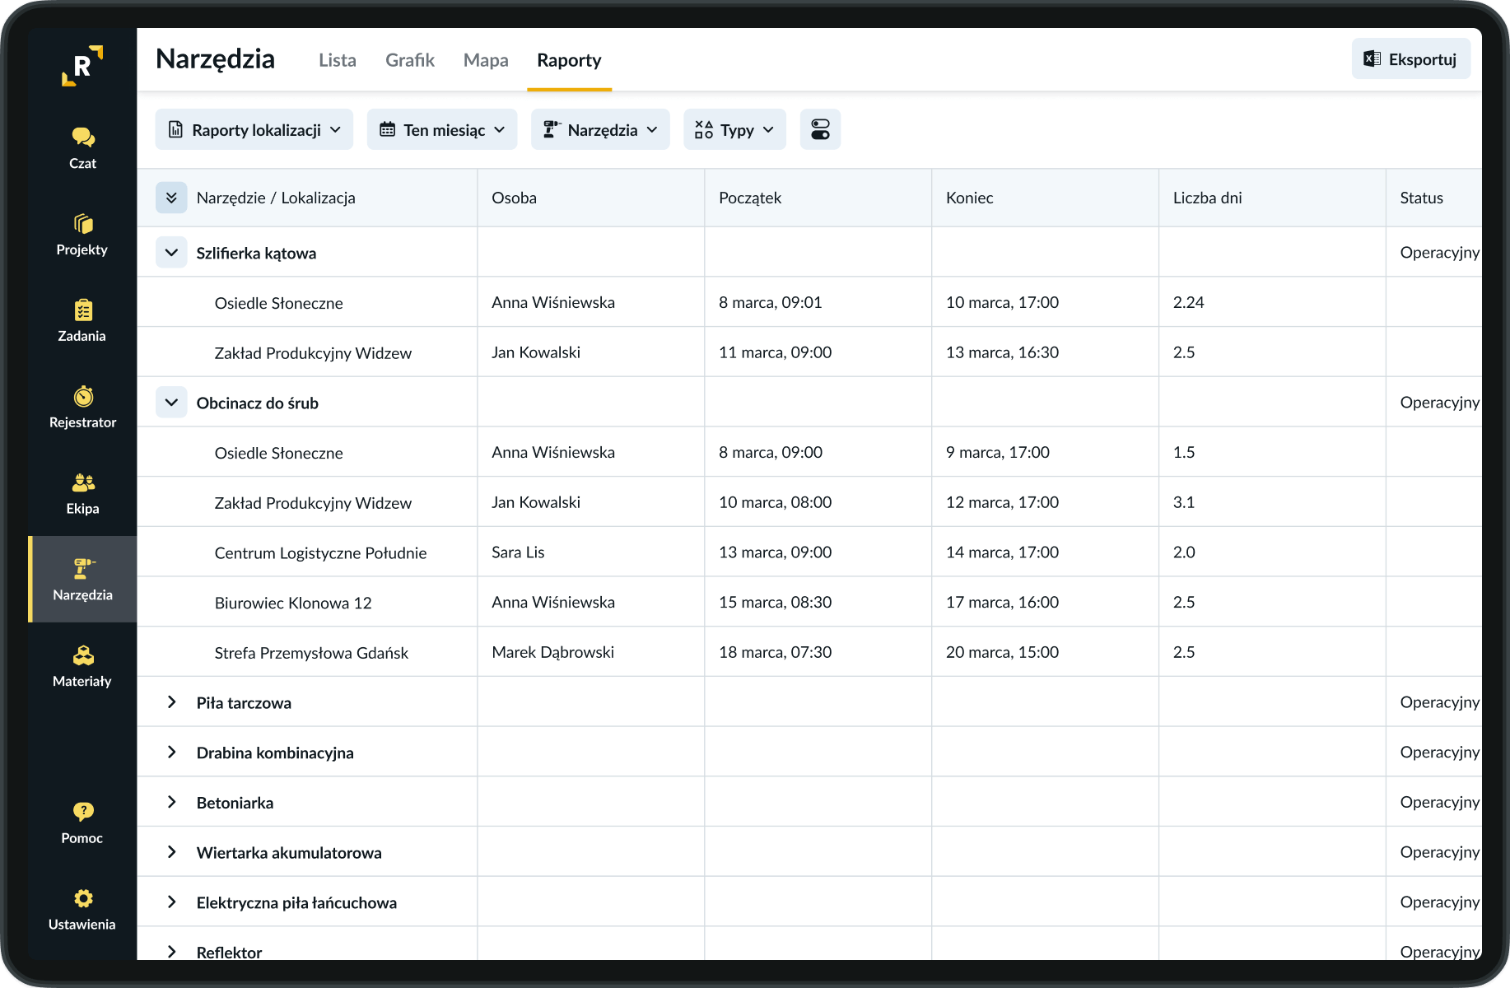The image size is (1510, 988).
Task: Open the Pomoc help icon
Action: coord(82,812)
